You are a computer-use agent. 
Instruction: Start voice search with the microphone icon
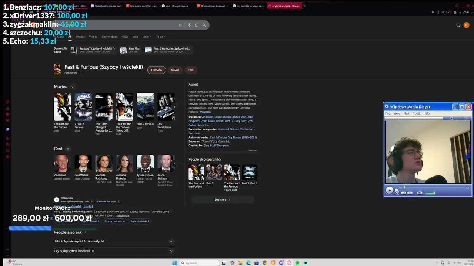coord(189,25)
